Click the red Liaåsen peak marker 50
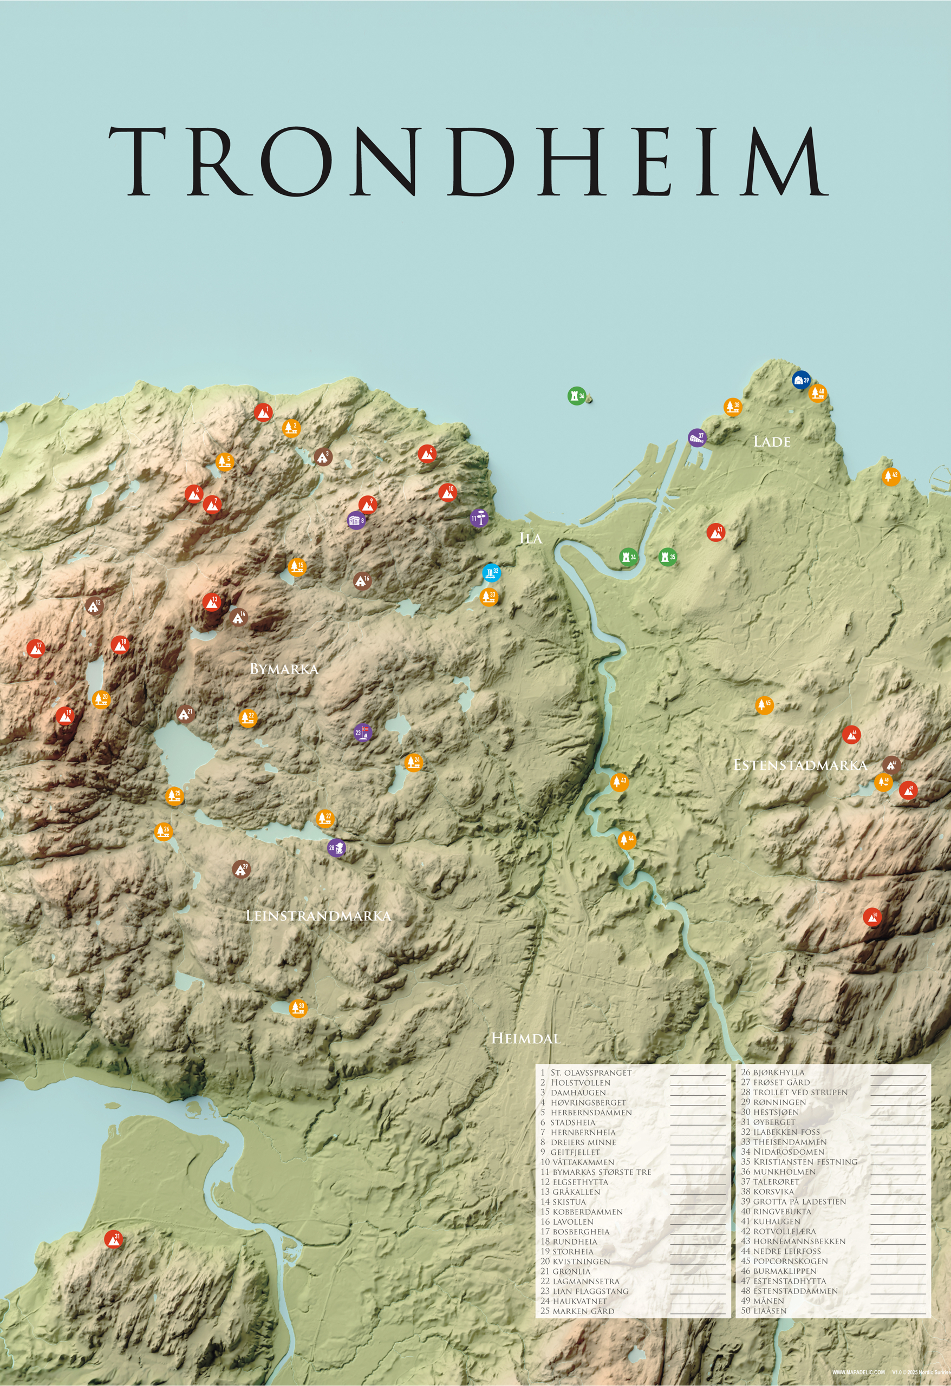This screenshot has height=1386, width=951. [x=871, y=917]
